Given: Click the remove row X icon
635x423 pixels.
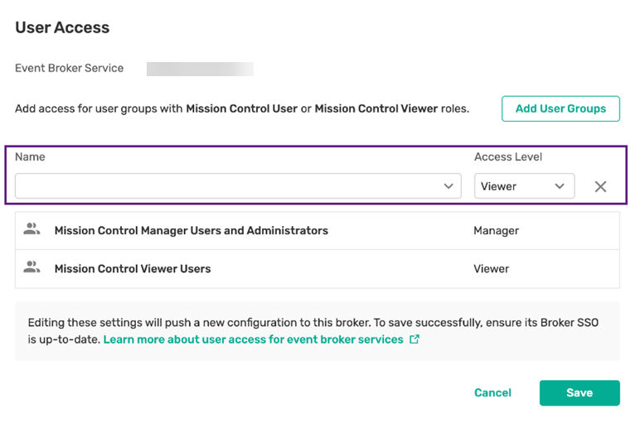Looking at the screenshot, I should pos(600,187).
